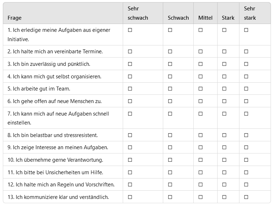This screenshot has height=205, width=272.
Task: Check 'Schwach' for bitte bei Unsicherheiten um Hilfe
Action: 170,172
